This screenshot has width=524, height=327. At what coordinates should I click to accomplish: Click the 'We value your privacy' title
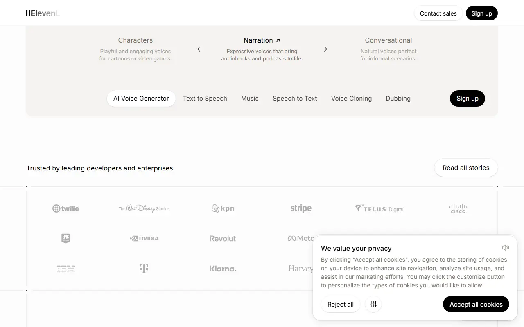tap(356, 248)
